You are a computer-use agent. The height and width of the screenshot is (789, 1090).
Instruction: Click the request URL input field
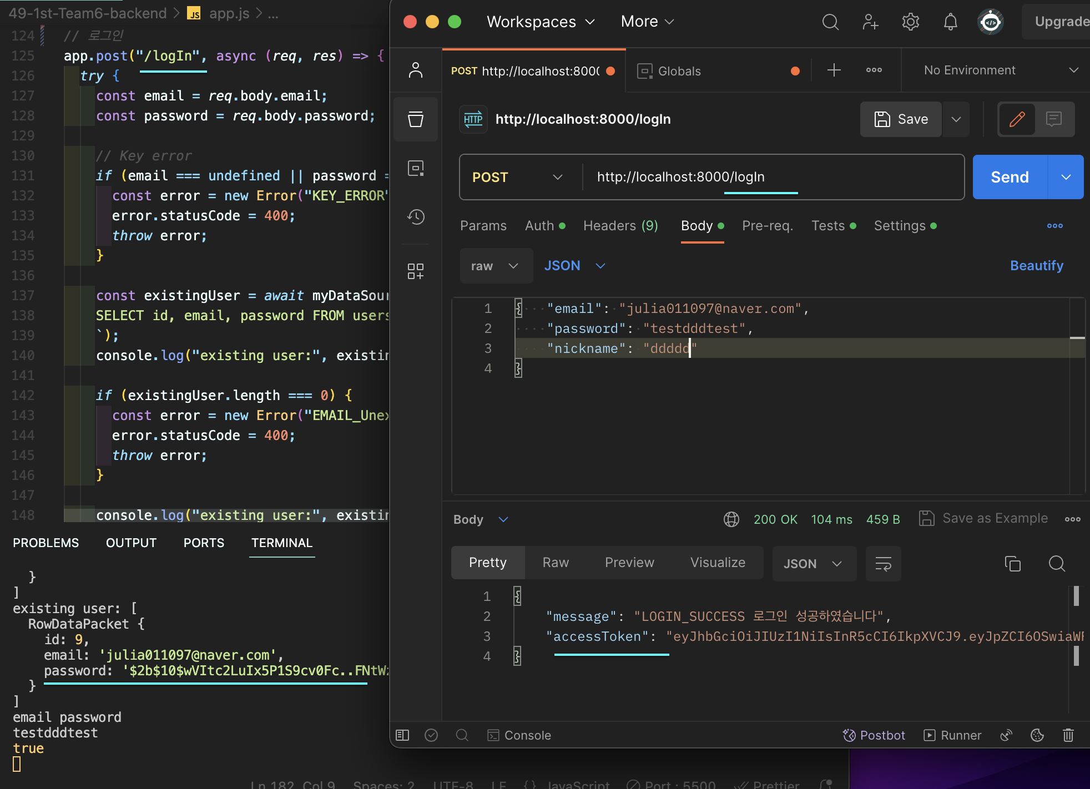(x=771, y=177)
